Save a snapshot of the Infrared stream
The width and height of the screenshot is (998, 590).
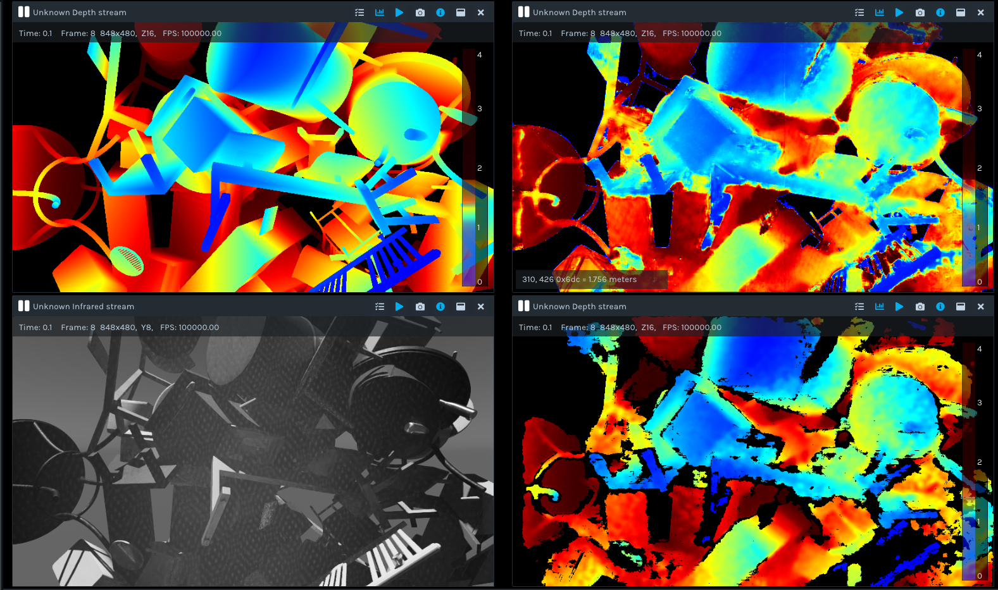click(x=420, y=307)
